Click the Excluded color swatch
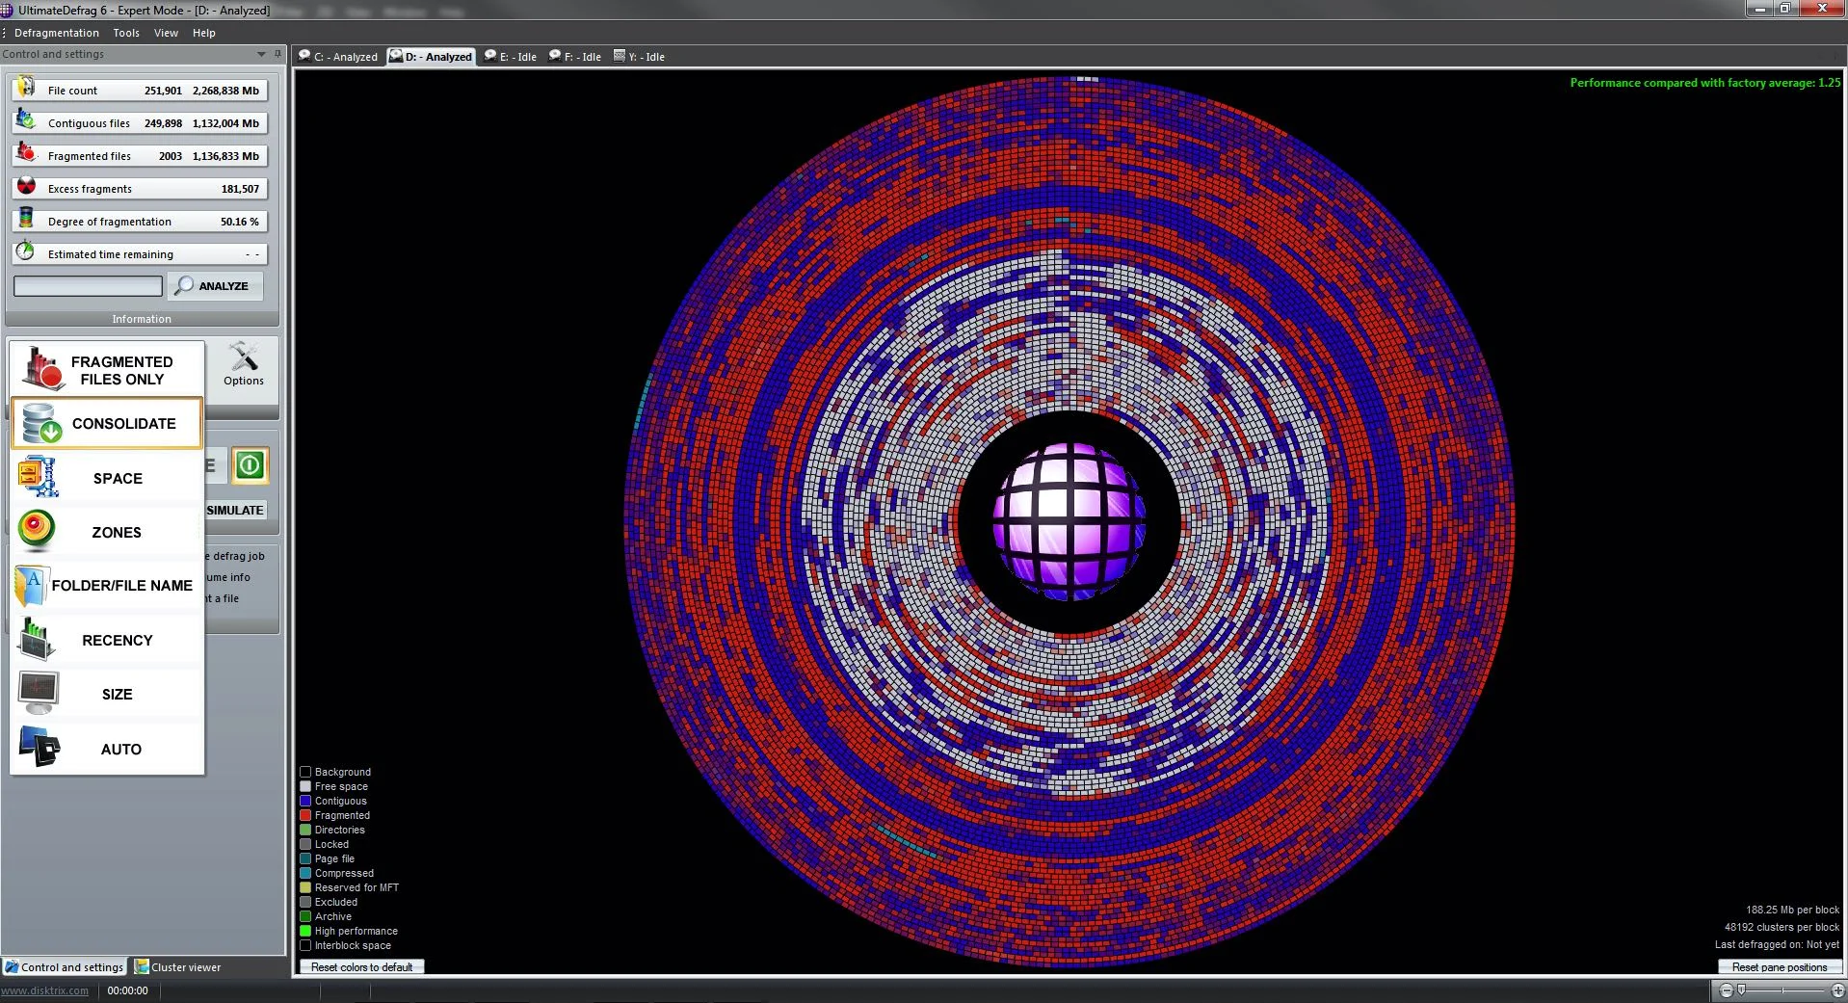 (305, 902)
